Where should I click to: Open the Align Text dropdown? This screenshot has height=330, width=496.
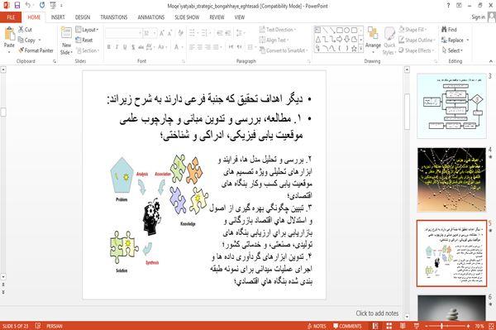(x=274, y=40)
